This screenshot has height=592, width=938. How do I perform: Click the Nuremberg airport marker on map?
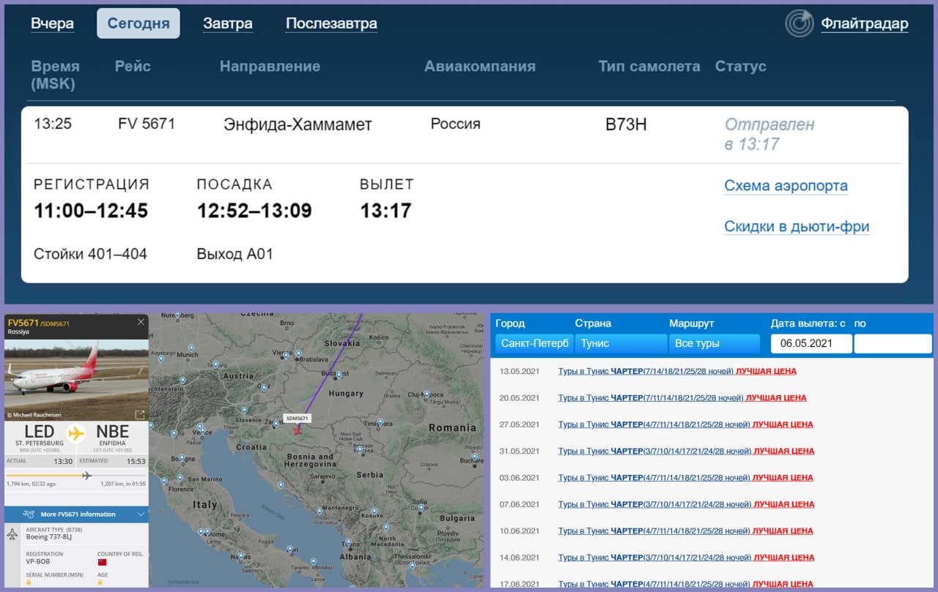pyautogui.click(x=177, y=315)
